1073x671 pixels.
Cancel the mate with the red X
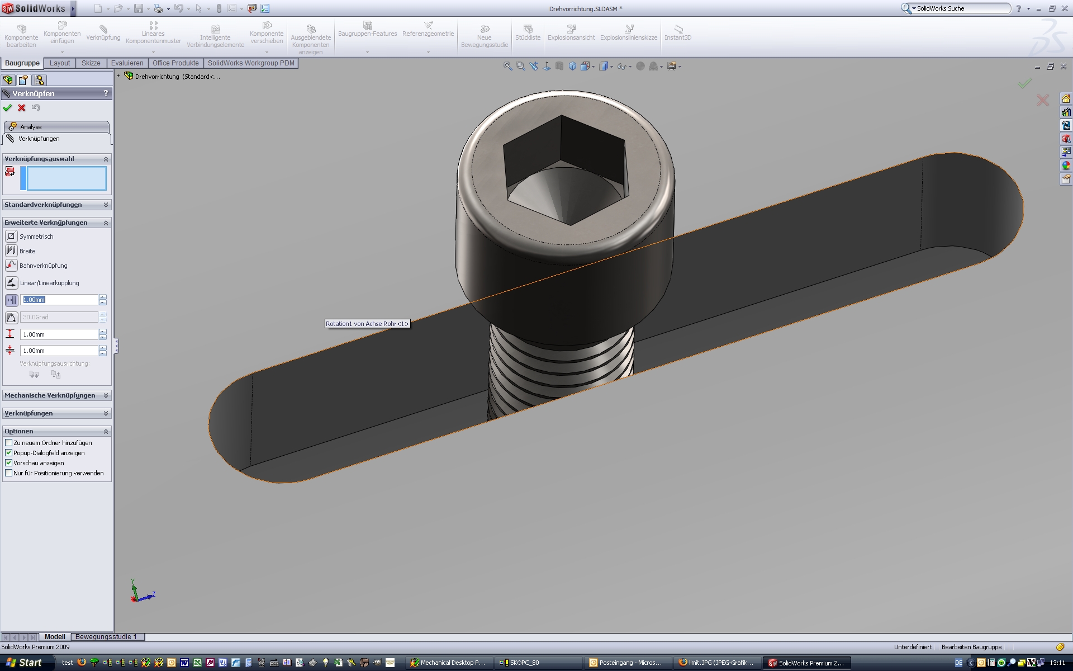22,108
